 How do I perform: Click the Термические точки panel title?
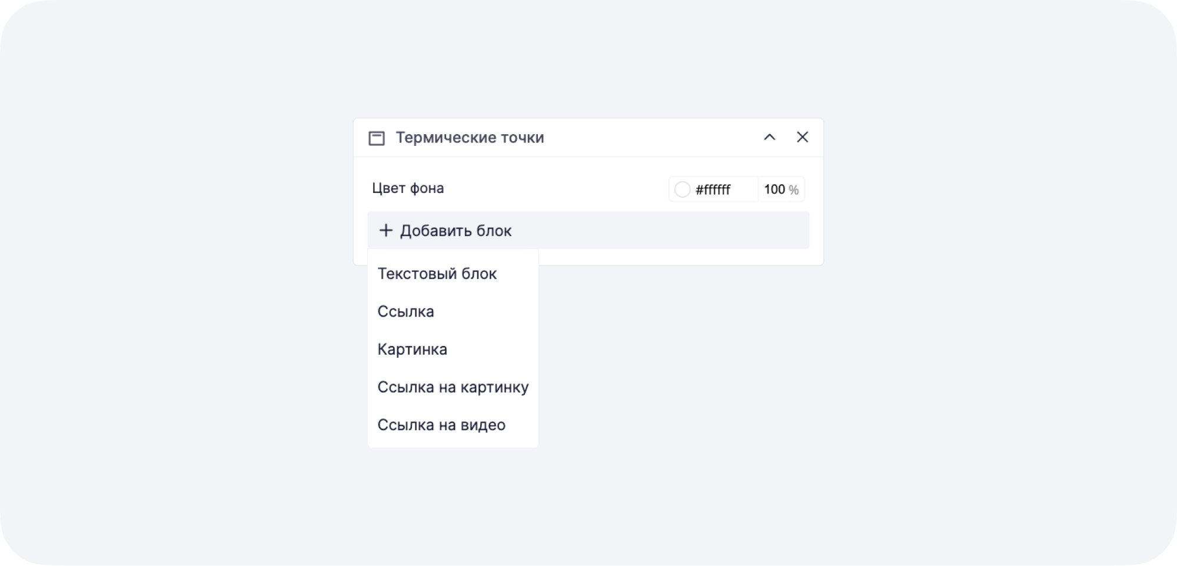[x=471, y=137]
